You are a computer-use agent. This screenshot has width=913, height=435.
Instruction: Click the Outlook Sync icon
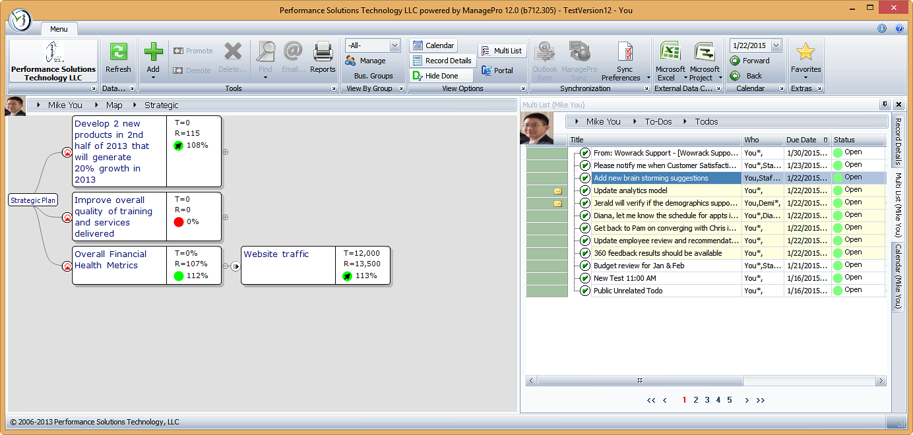coord(545,52)
